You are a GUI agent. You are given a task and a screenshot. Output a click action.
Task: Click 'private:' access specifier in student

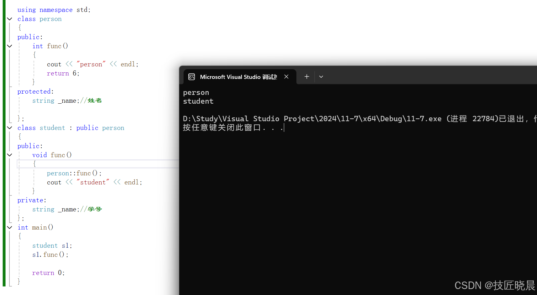(32, 200)
